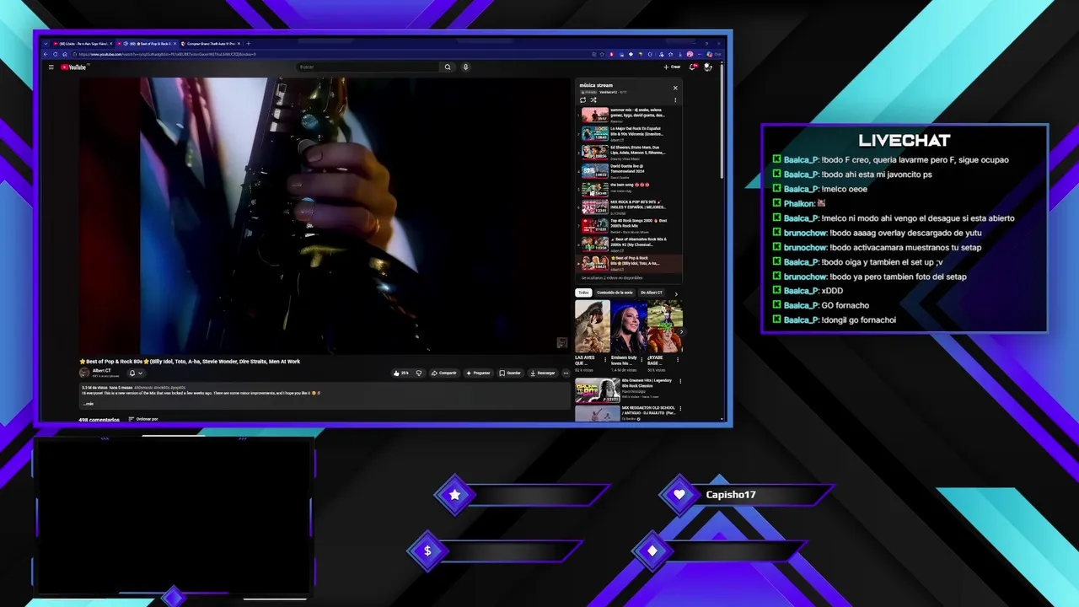Screen dimensions: 1079x607
Task: Click Capisho17 follower label in overlay
Action: 731,495
